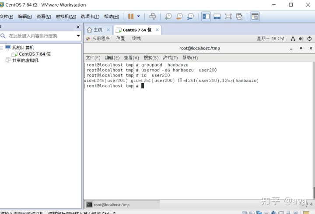Image resolution: width=315 pixels, height=214 pixels.
Task: Open the clock showing 星期三 18:51
Action: pyautogui.click(x=271, y=39)
